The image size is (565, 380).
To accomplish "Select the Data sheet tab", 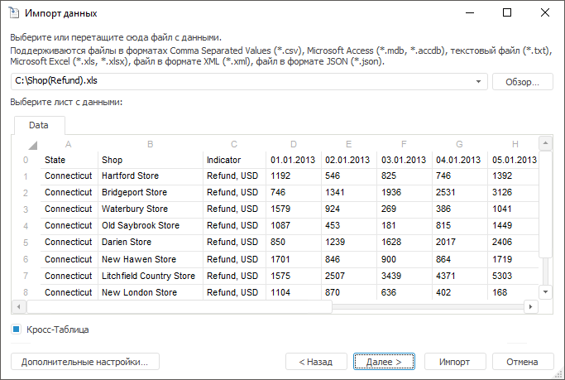I will pos(39,125).
